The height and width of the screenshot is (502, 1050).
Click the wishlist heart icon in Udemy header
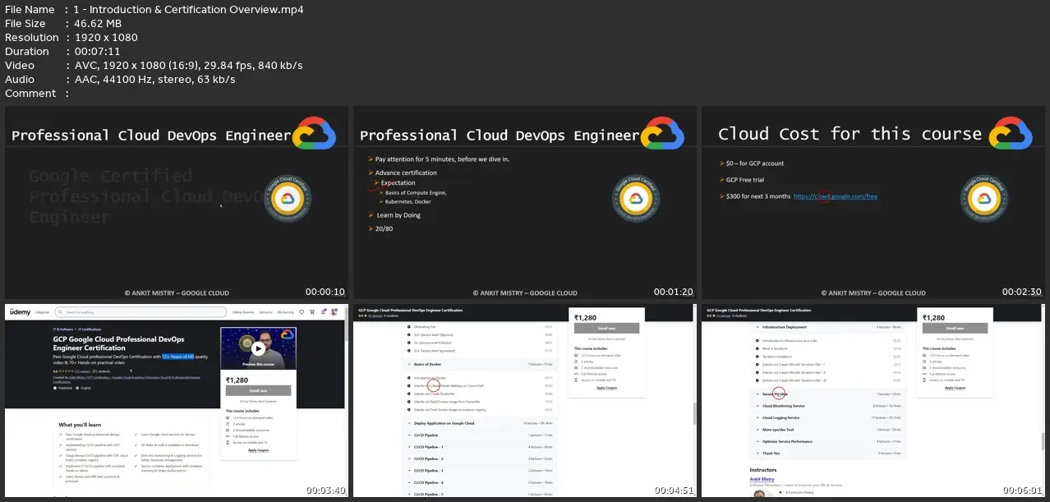[302, 312]
